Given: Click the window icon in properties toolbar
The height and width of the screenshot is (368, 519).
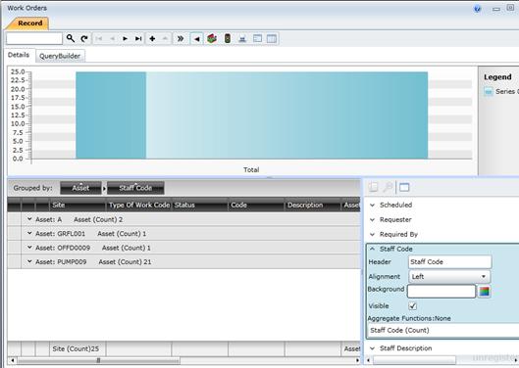Looking at the screenshot, I should 404,187.
